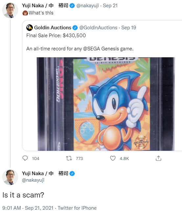This screenshot has height=213, width=182.
Task: Click the Goldin Auctions display name
Action: coord(53,28)
